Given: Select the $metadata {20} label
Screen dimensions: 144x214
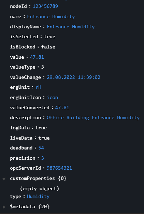Looking at the screenshot, I should tap(30, 206).
